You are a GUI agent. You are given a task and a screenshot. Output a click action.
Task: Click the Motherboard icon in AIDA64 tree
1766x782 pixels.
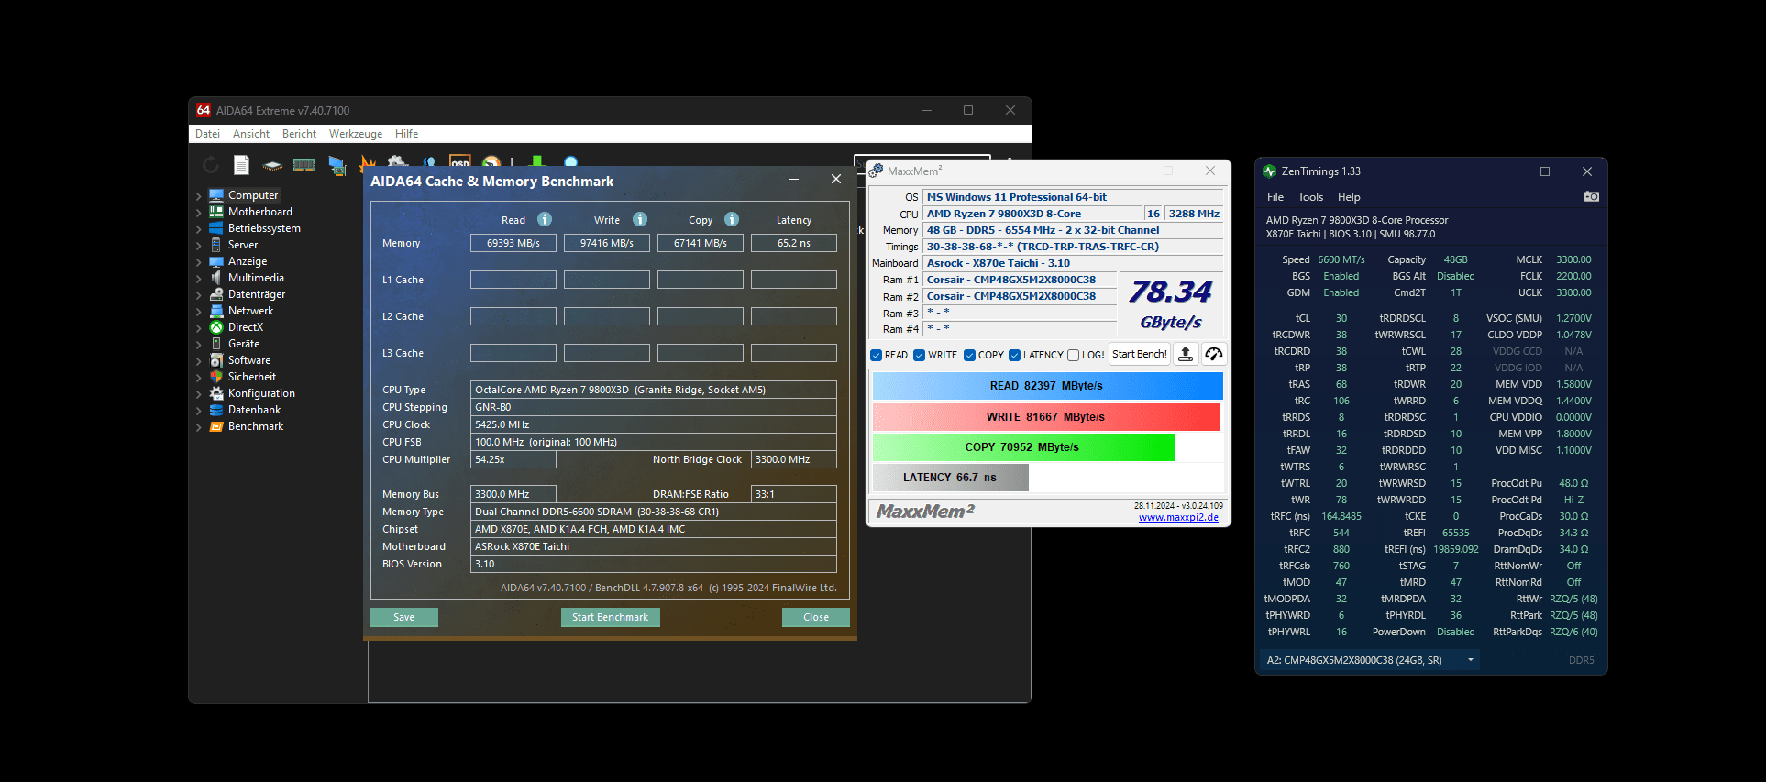point(216,212)
